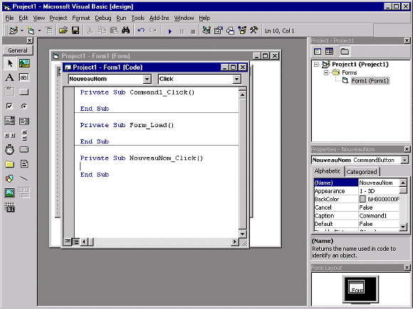413x309 pixels.
Task: Select the TextBox tool
Action: 24,77
